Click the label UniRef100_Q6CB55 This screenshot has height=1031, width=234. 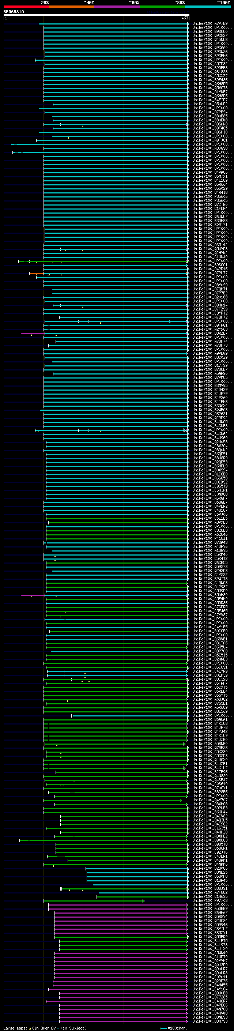pos(210,563)
